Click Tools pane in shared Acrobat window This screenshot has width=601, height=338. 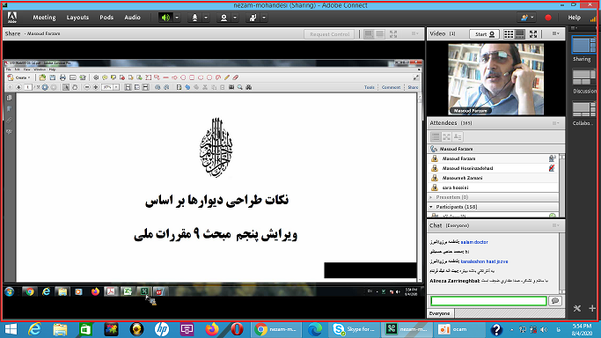[x=369, y=87]
